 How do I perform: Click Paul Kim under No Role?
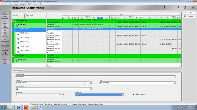(22, 60)
